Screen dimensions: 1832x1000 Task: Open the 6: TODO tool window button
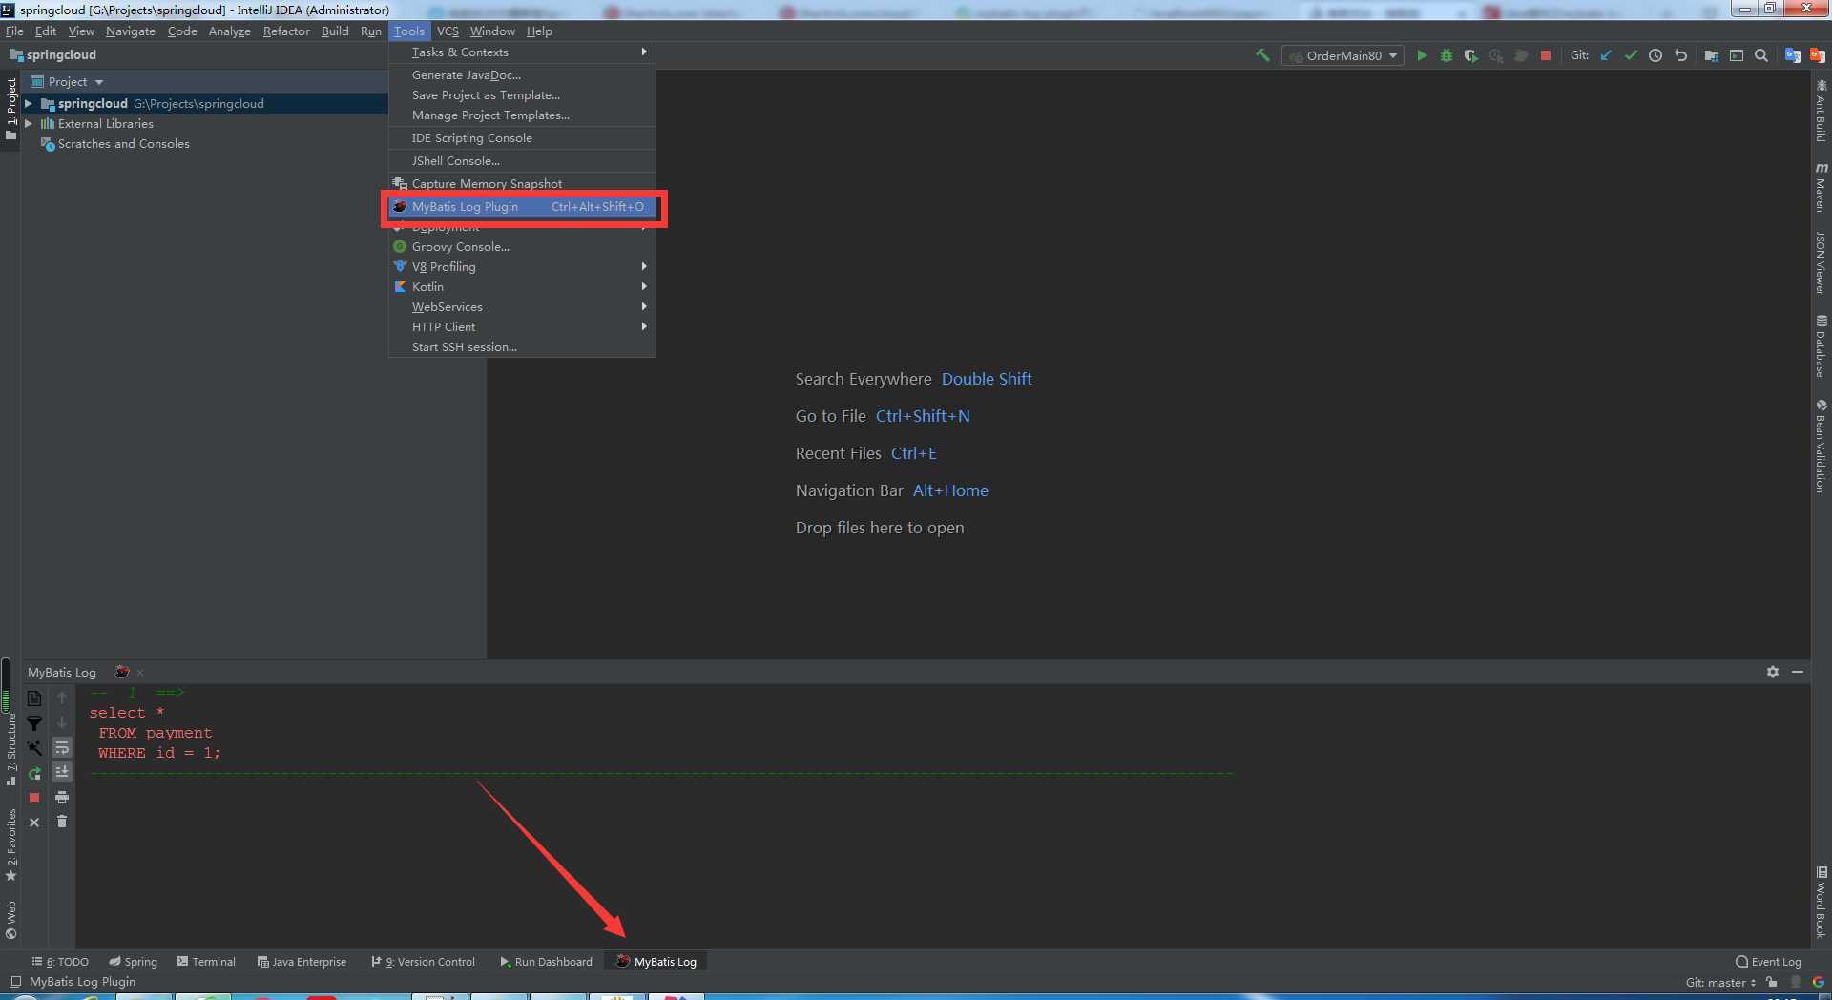[x=60, y=962]
